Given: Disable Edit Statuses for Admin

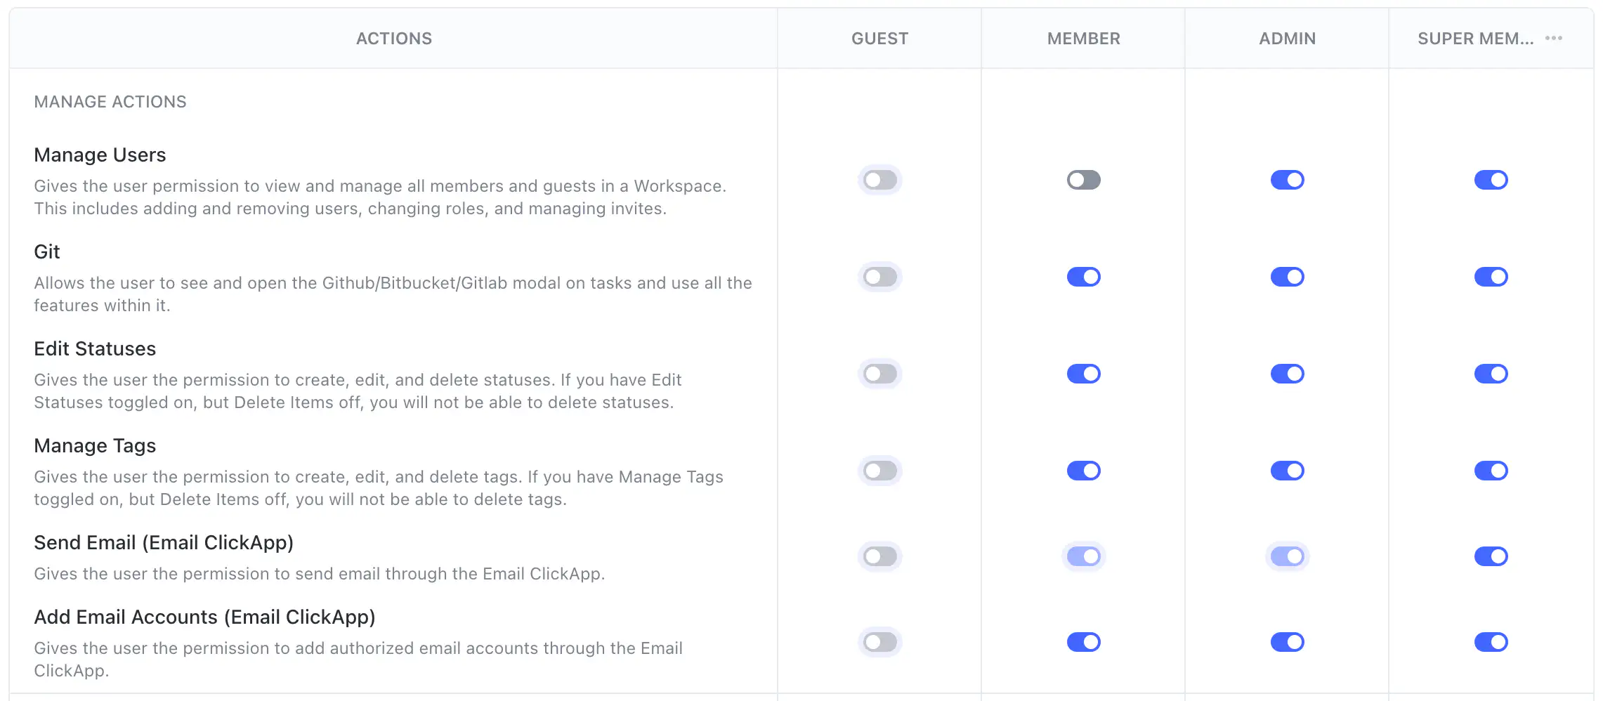Looking at the screenshot, I should coord(1288,374).
